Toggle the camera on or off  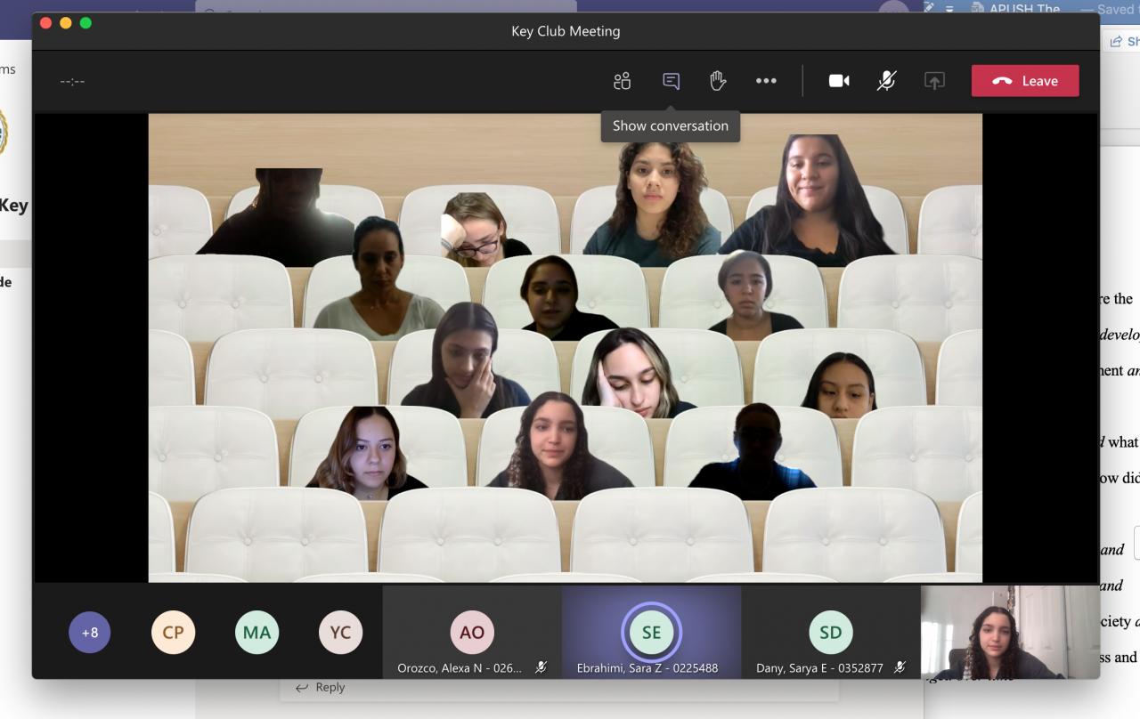tap(839, 81)
